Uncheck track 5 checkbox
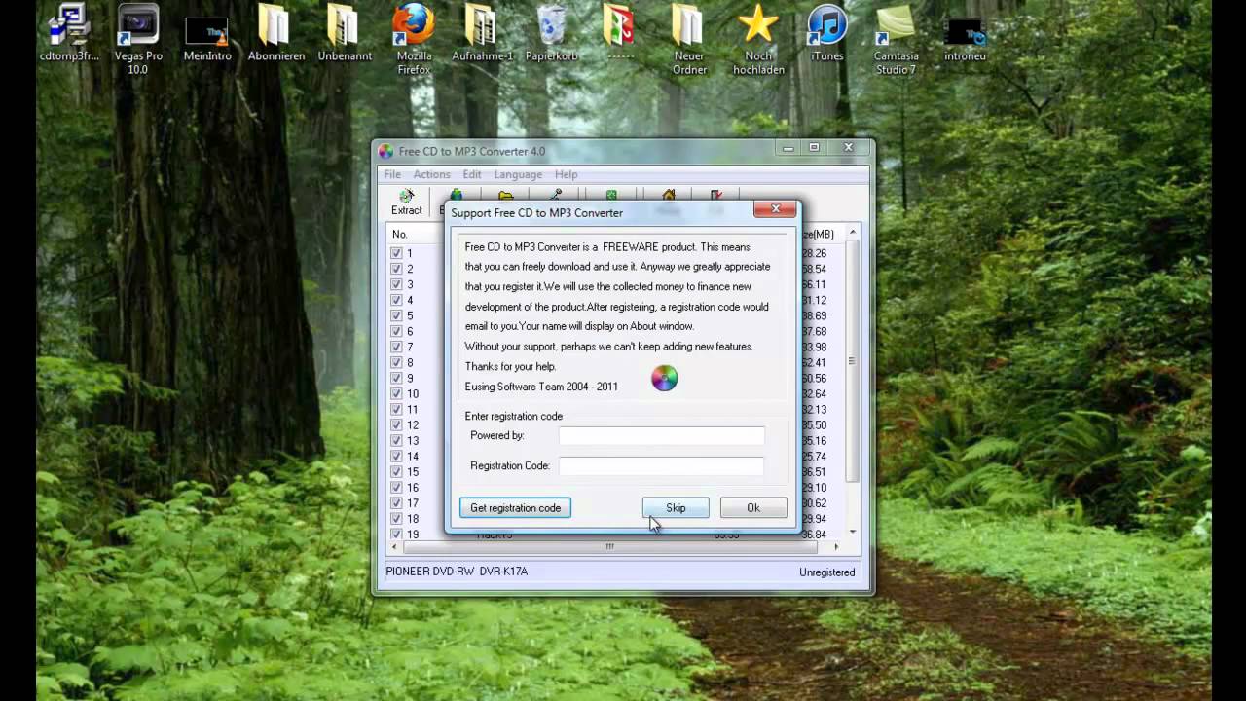The image size is (1246, 701). [x=396, y=315]
